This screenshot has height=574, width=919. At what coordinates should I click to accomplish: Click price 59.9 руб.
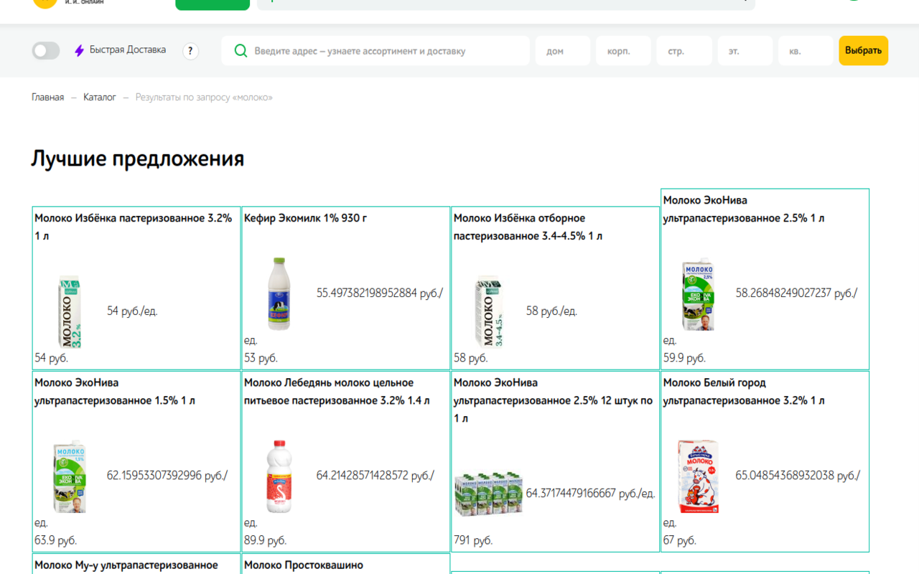pos(684,358)
